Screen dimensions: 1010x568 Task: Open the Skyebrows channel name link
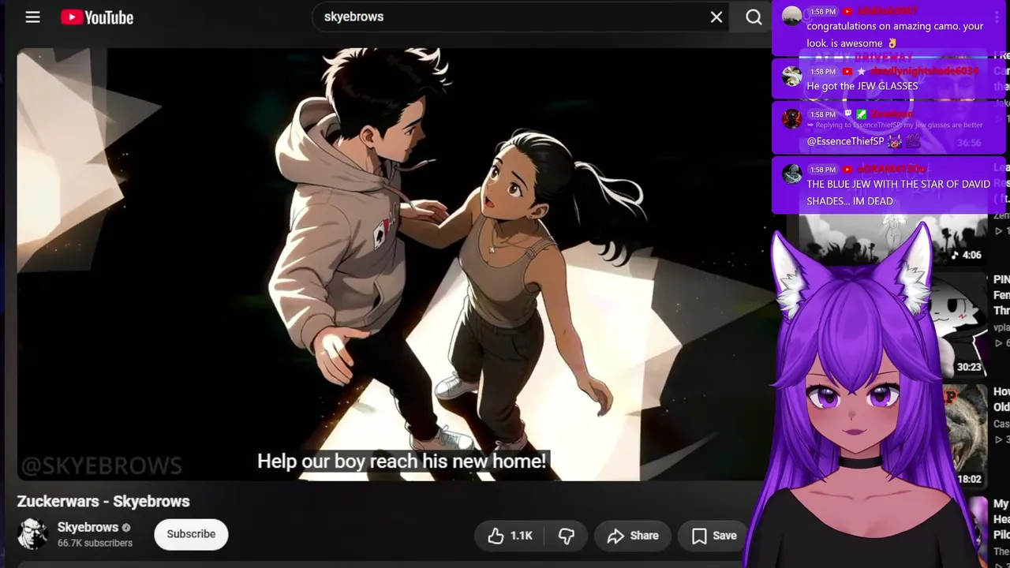click(88, 527)
